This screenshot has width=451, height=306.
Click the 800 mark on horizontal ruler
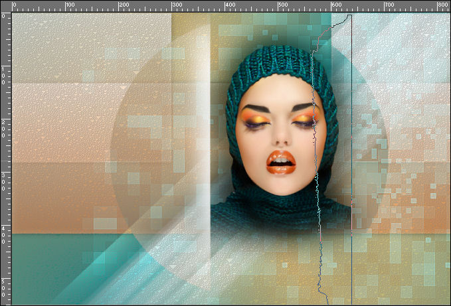click(x=442, y=5)
